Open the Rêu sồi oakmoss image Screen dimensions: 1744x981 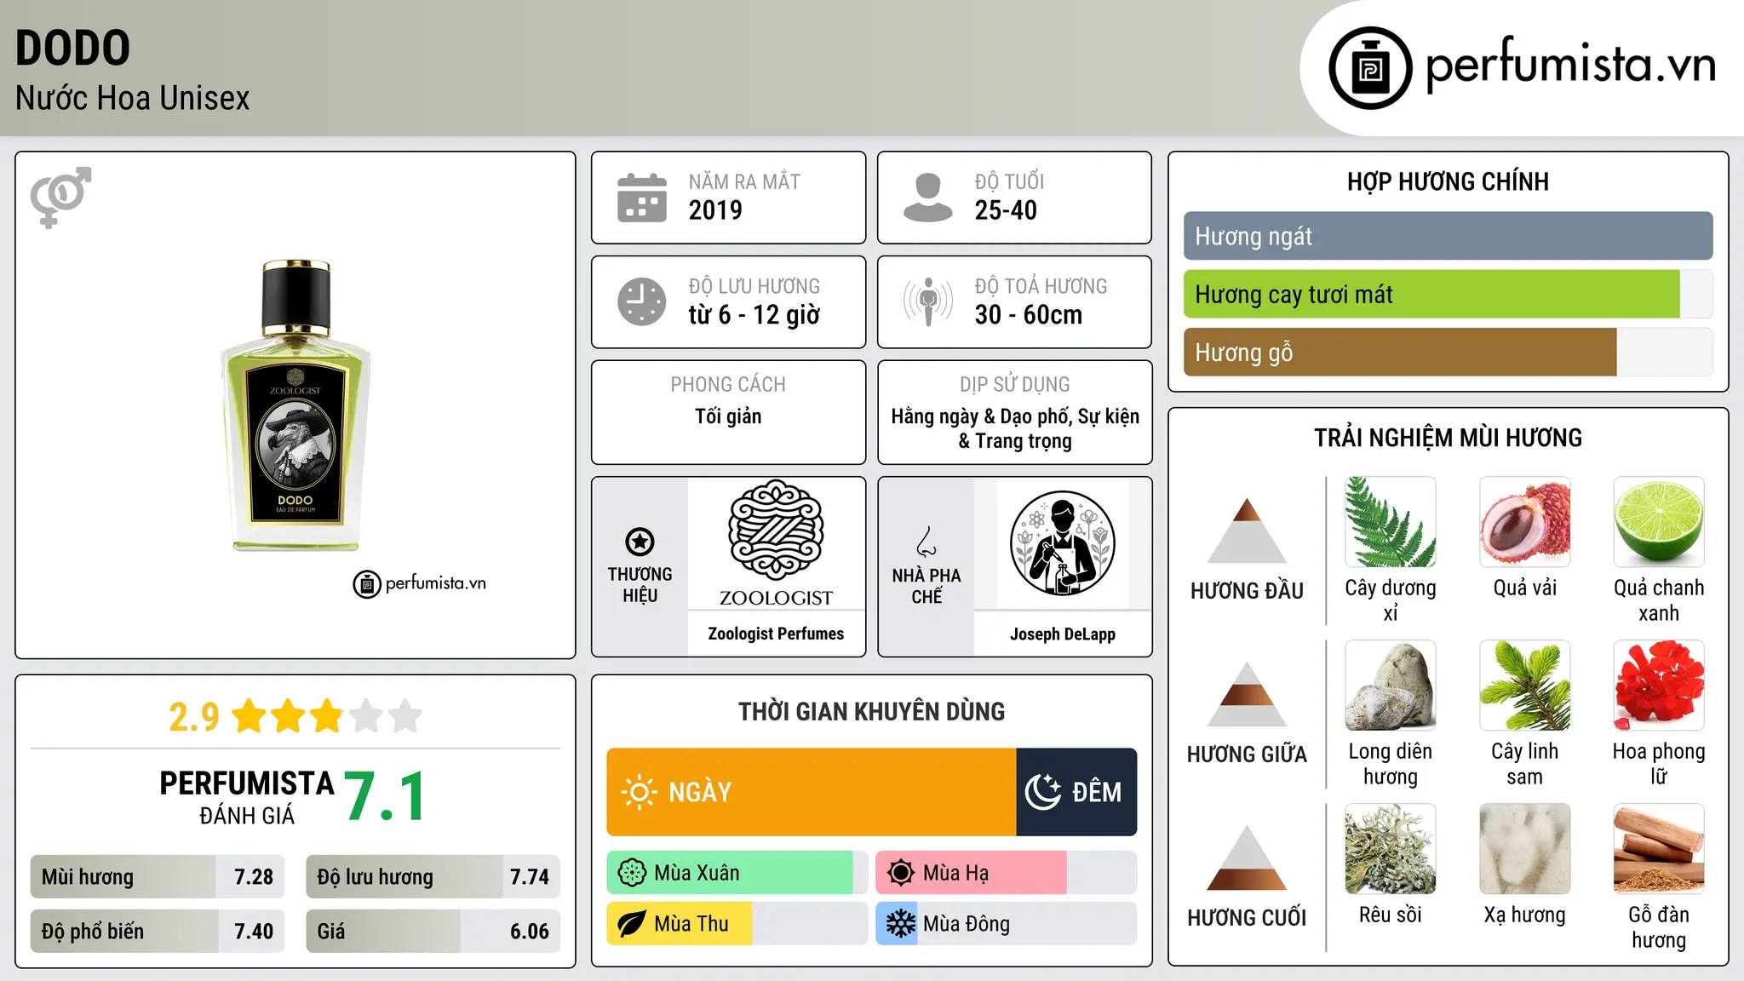[1390, 849]
